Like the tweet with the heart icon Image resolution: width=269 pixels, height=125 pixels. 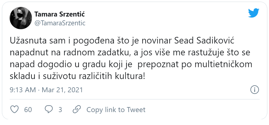14,110
